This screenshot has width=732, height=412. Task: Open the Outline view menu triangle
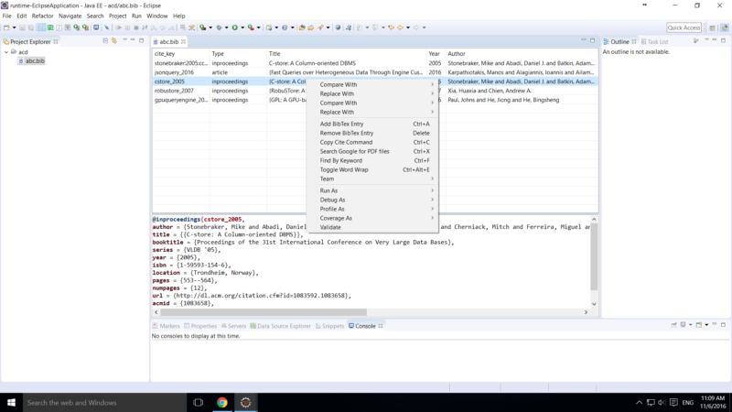[x=706, y=40]
